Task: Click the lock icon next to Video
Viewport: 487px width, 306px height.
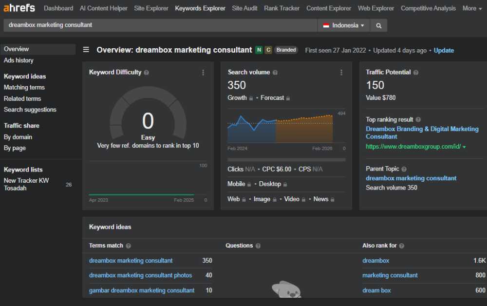Action: (303, 199)
